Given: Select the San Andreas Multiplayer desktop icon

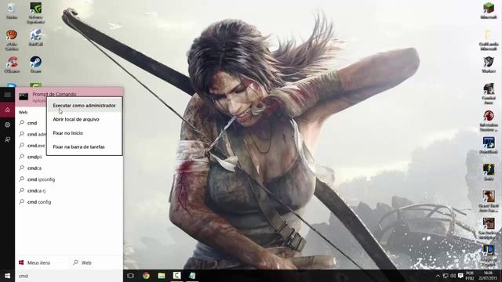Looking at the screenshot, I should pos(489,228).
